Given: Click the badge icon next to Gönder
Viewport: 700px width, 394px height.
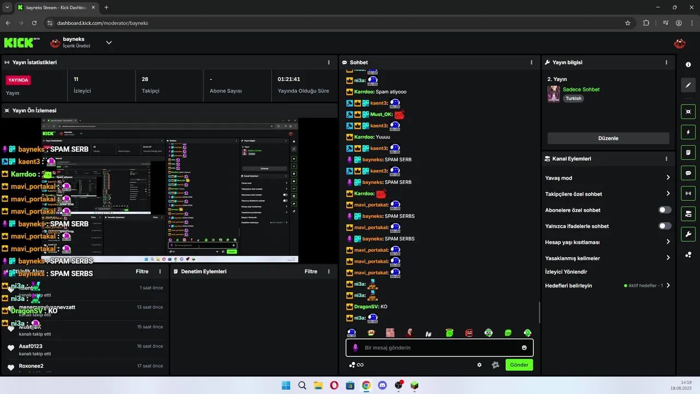Looking at the screenshot, I should click(495, 365).
